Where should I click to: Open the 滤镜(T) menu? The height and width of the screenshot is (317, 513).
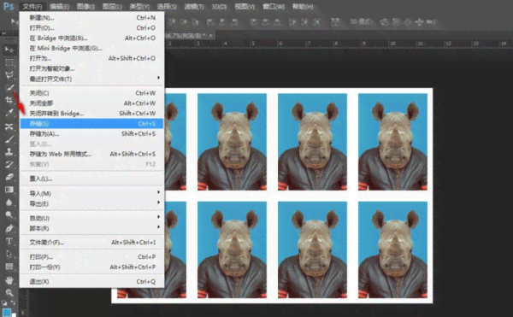point(194,7)
